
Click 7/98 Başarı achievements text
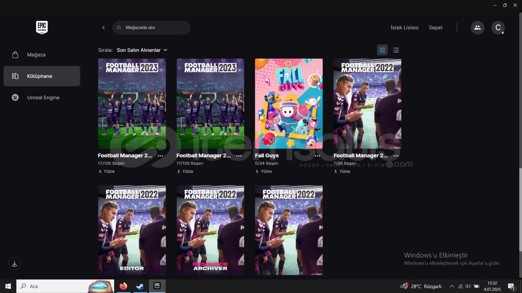click(345, 163)
